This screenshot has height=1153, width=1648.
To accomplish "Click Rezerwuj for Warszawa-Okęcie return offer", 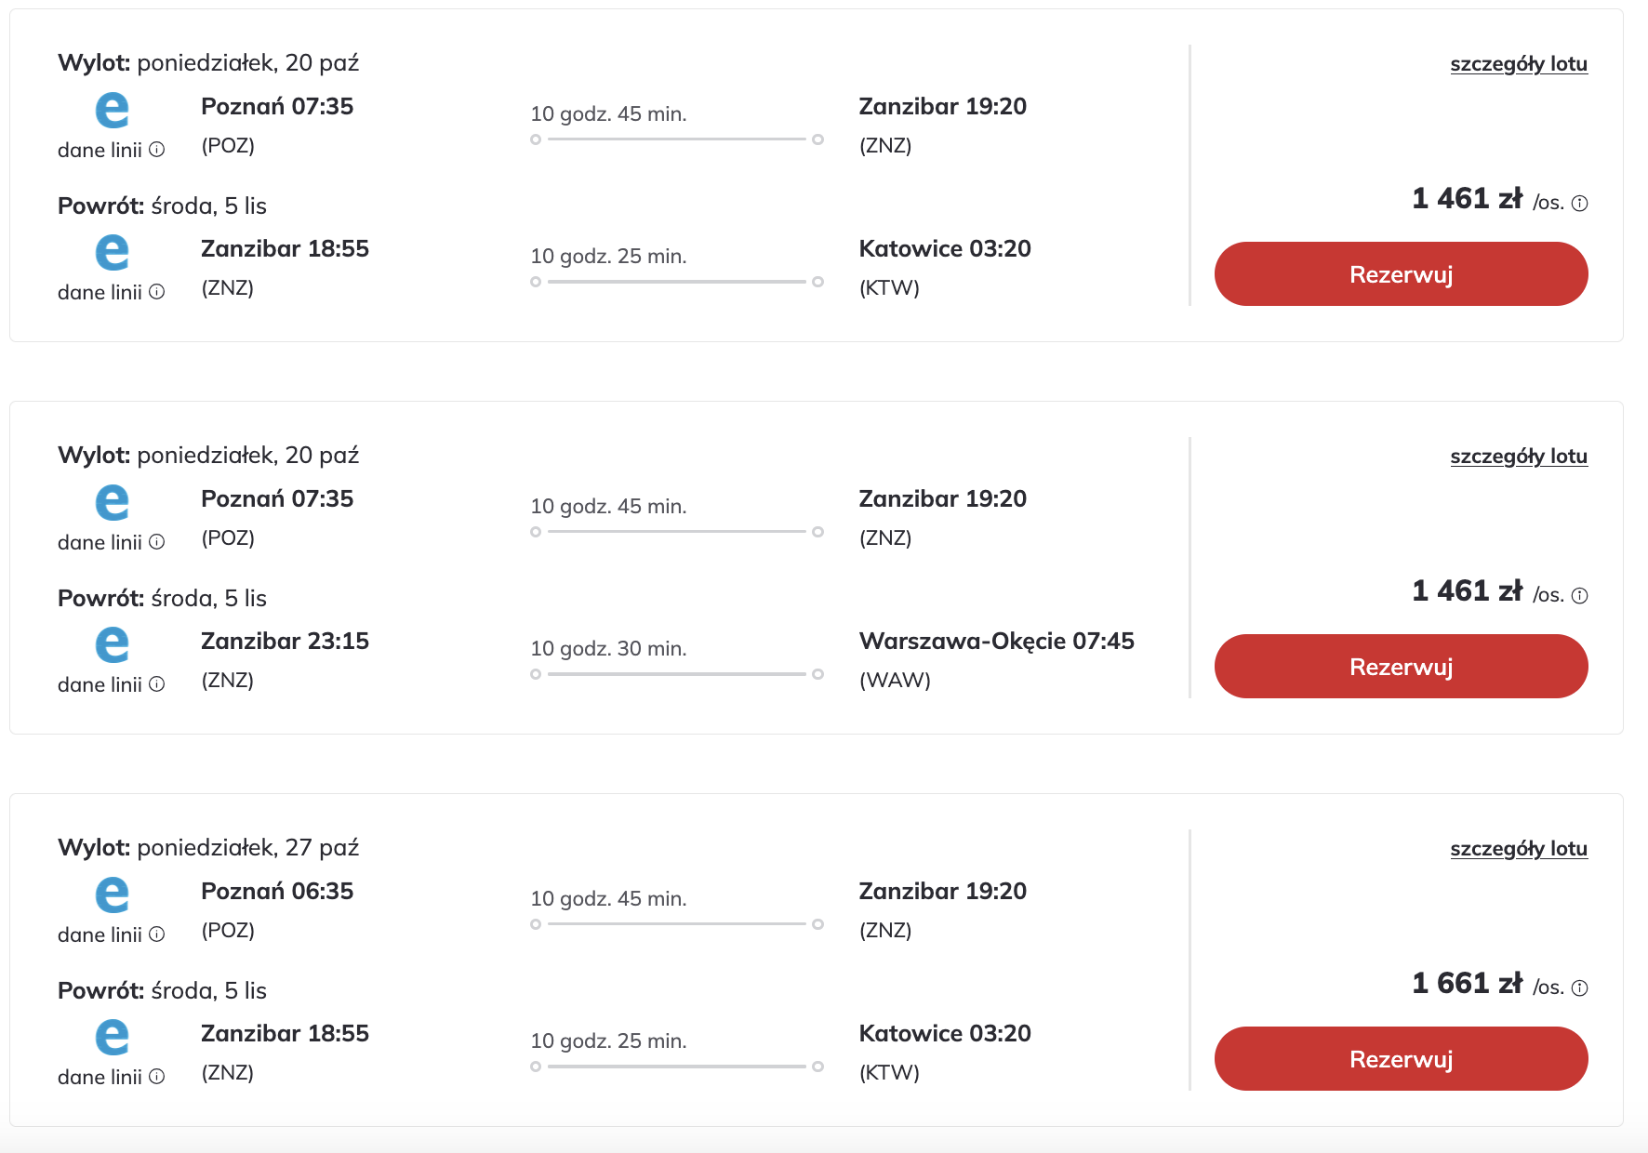I will (x=1401, y=667).
